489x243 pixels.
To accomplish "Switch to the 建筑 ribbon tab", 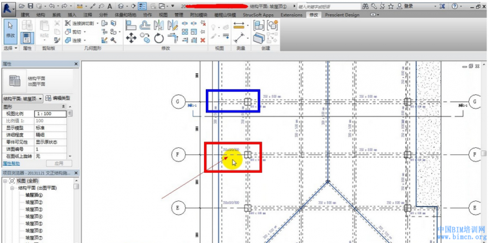I will 25,15.
